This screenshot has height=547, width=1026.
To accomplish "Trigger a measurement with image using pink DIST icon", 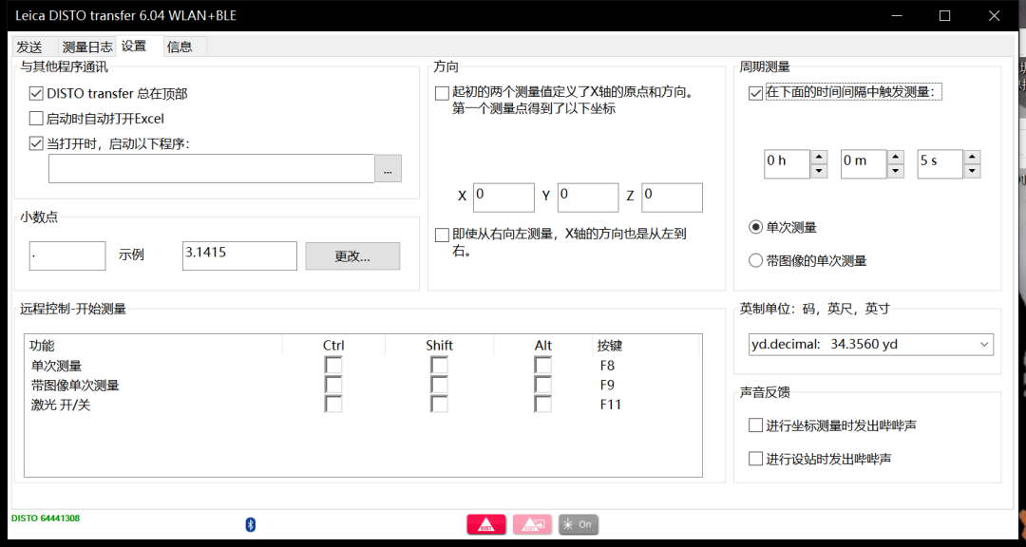I will [532, 523].
